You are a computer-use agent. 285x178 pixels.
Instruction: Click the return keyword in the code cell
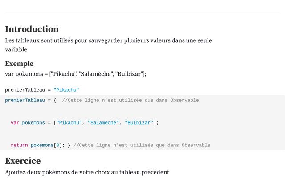[19, 145]
